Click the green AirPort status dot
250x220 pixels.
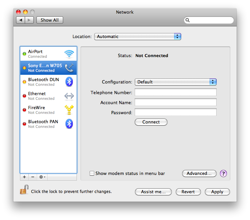click(24, 54)
